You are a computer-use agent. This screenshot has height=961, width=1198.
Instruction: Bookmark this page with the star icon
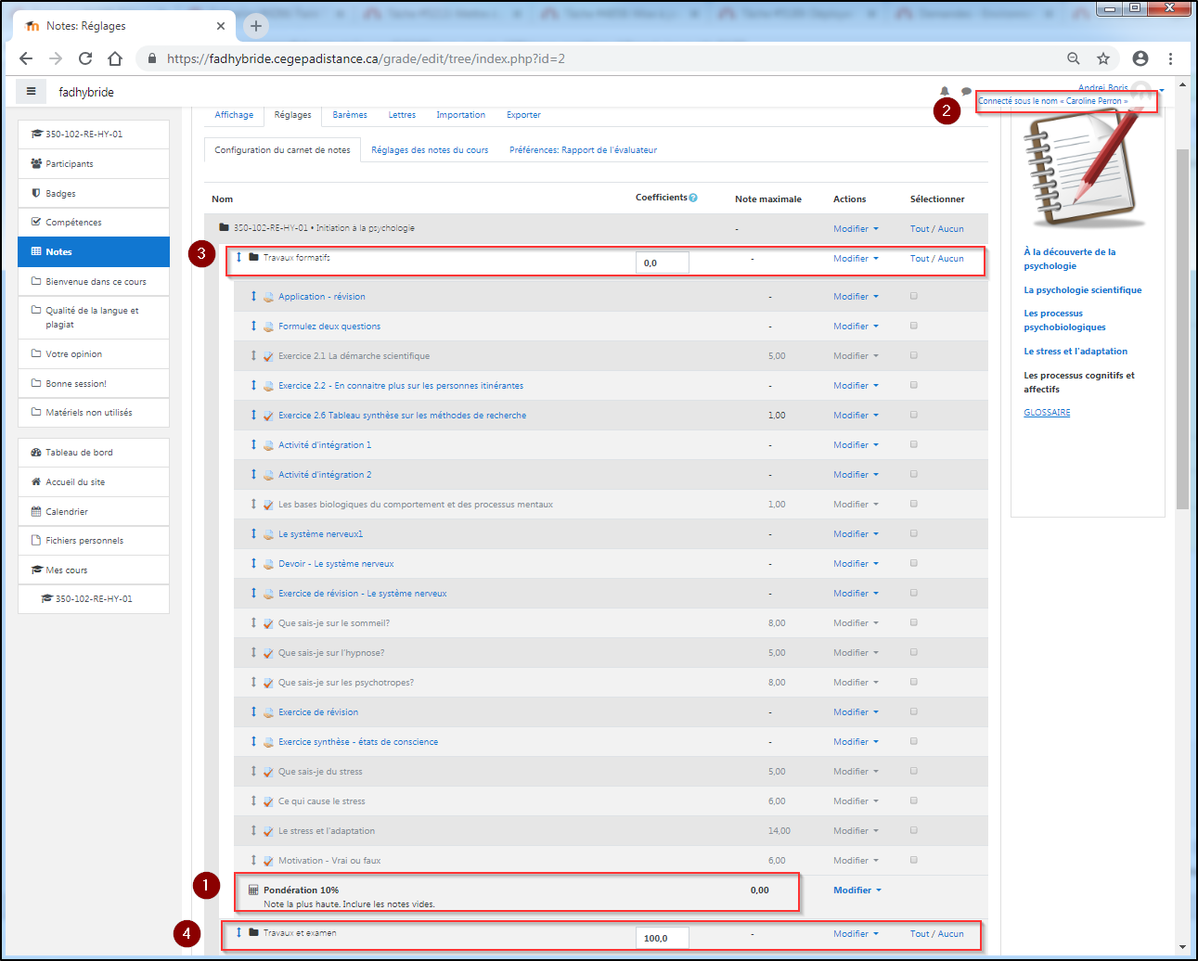tap(1103, 58)
